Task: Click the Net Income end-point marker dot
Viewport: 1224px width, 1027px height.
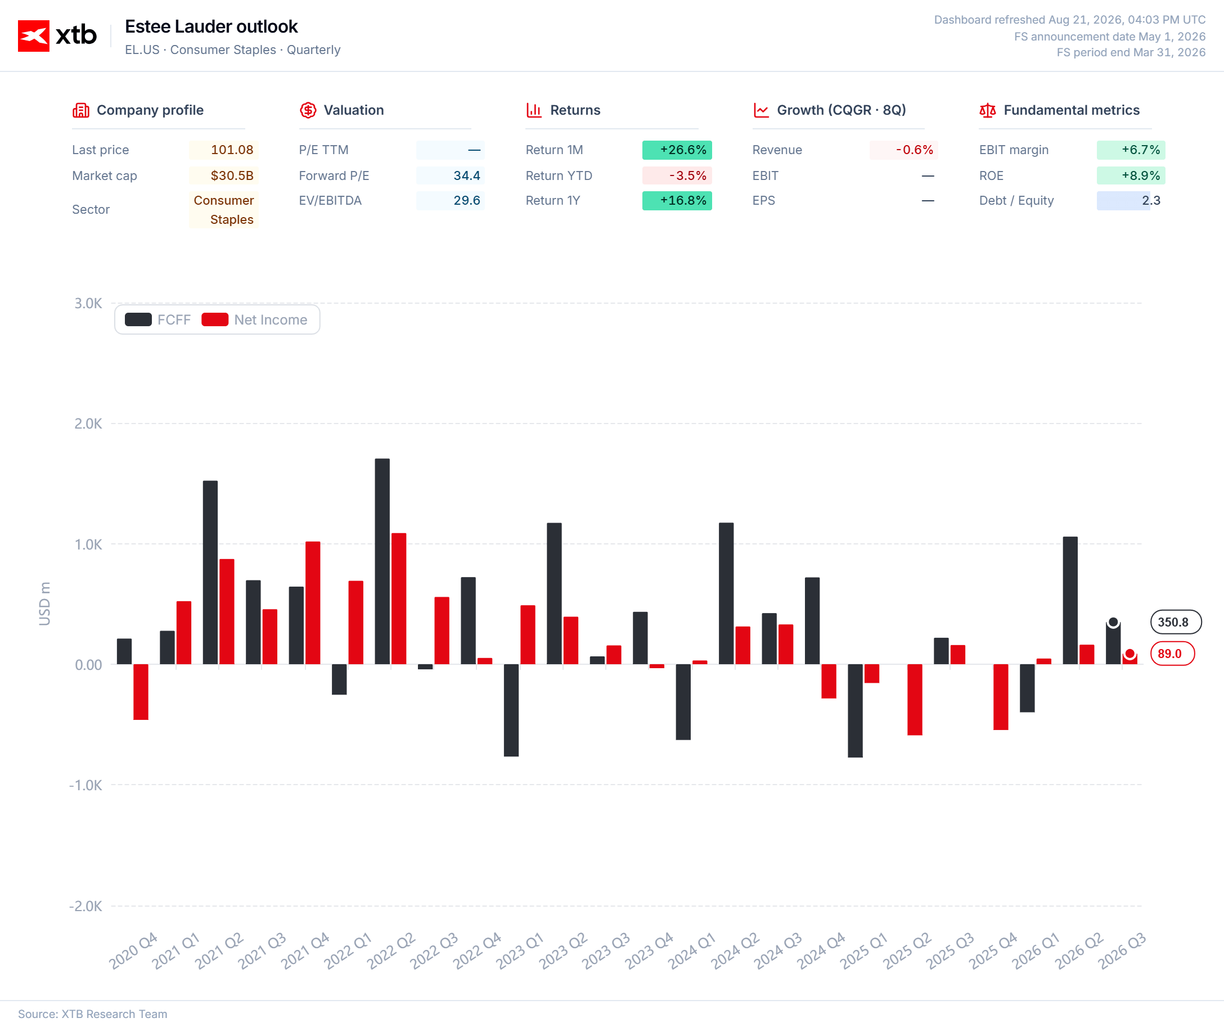Action: tap(1129, 654)
